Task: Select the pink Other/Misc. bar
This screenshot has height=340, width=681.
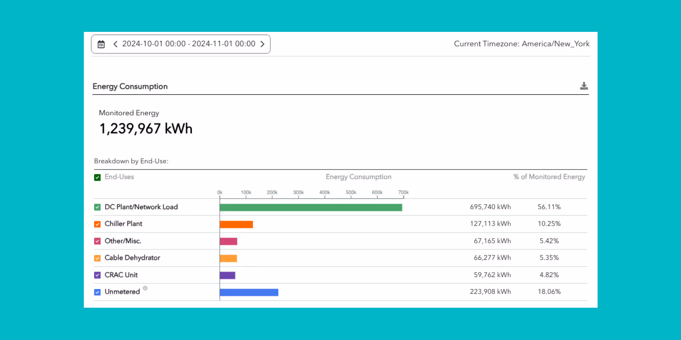Action: pyautogui.click(x=229, y=241)
